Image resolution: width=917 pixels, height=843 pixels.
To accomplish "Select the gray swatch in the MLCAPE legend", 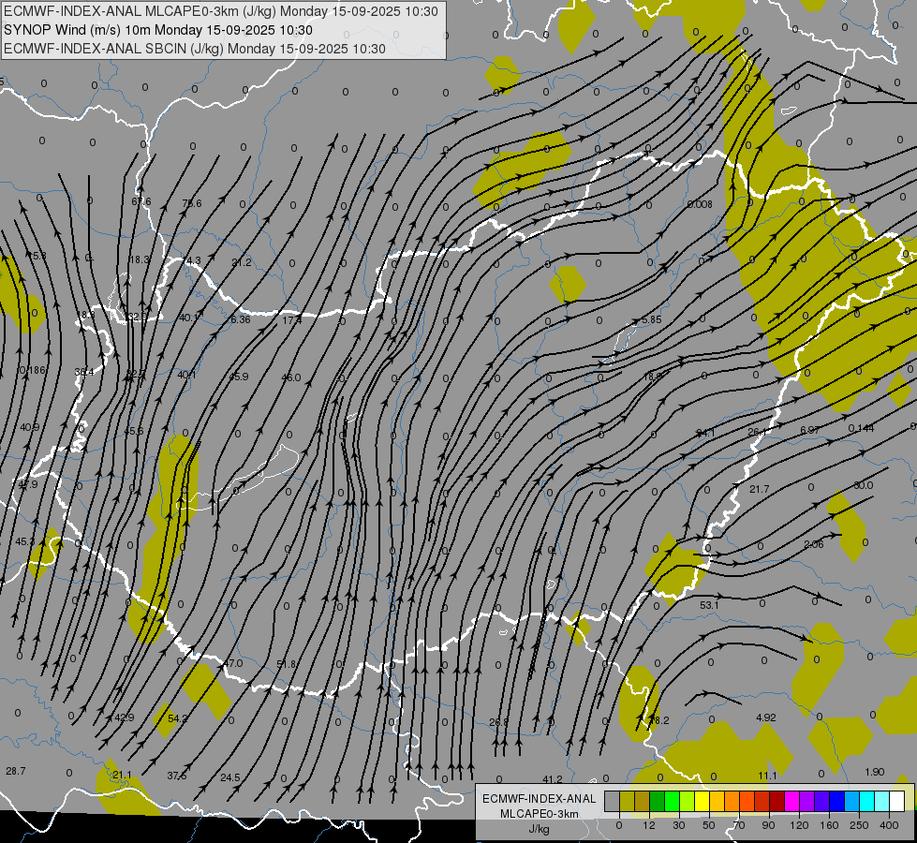I will pyautogui.click(x=612, y=802).
